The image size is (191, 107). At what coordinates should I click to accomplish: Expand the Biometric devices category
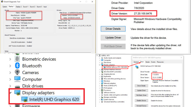(x=10, y=59)
